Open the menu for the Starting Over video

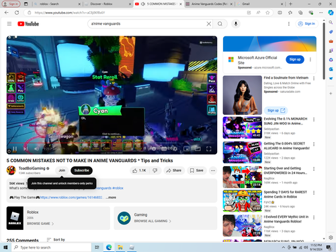coord(314,169)
